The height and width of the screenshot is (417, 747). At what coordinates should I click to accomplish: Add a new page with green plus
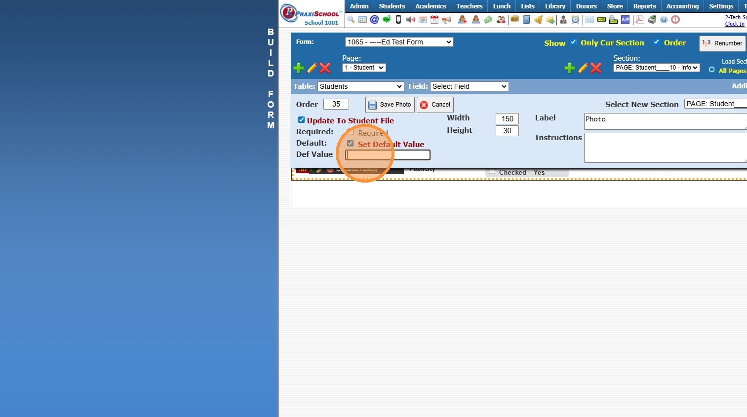pyautogui.click(x=299, y=68)
